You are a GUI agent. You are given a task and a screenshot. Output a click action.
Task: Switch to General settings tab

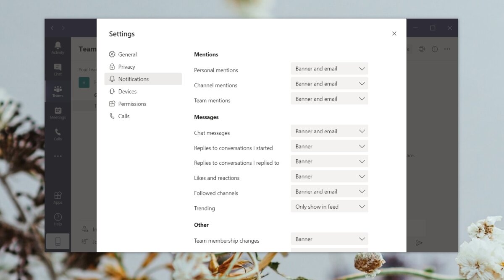tap(127, 54)
